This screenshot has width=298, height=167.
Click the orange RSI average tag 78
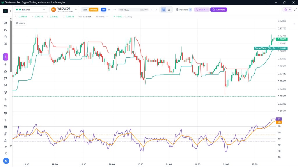point(279,122)
